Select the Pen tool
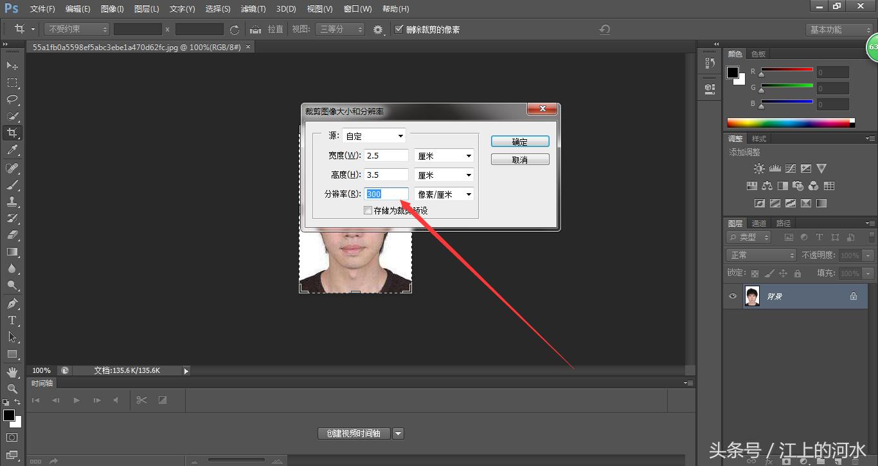878x466 pixels. click(12, 304)
